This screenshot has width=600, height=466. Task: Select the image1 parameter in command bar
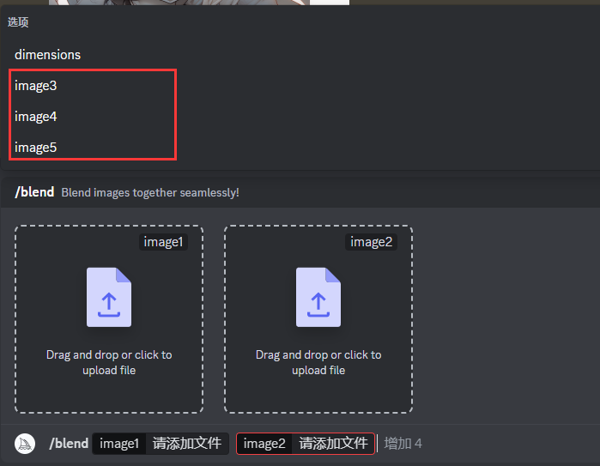[x=119, y=444]
